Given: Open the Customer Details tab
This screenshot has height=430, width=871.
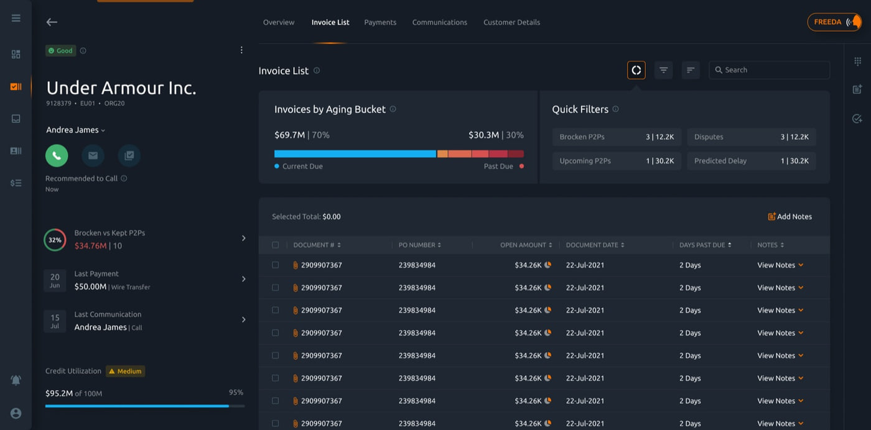Looking at the screenshot, I should 511,22.
